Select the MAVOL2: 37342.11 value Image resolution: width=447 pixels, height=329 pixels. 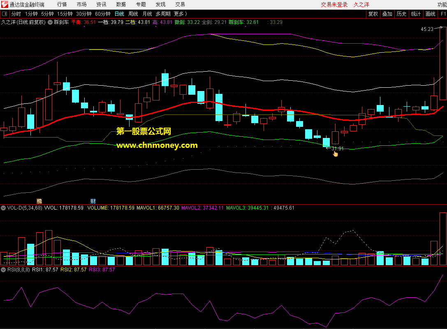pos(202,208)
